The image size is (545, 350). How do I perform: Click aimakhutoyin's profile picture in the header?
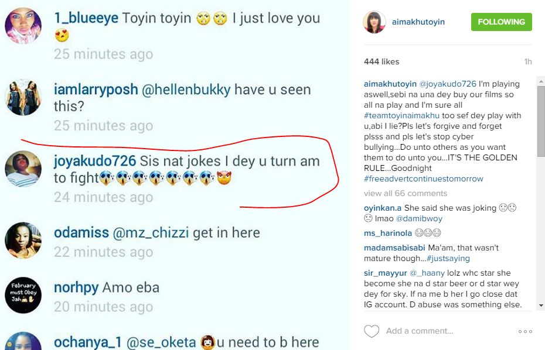coord(374,22)
